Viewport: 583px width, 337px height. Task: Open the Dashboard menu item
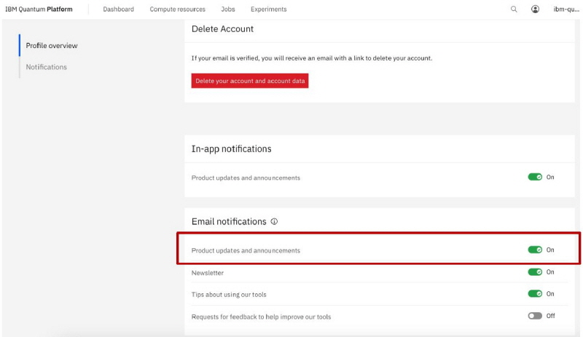click(x=118, y=9)
